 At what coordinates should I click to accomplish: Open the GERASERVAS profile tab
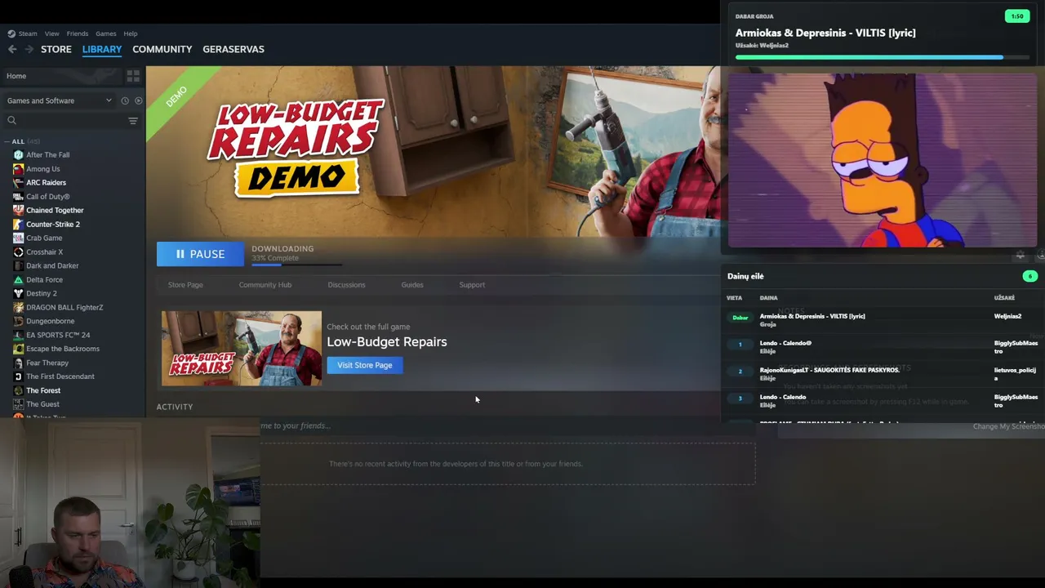click(x=233, y=49)
